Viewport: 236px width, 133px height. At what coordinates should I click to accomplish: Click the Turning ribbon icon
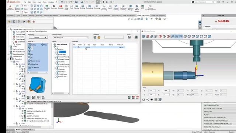coord(76,7)
